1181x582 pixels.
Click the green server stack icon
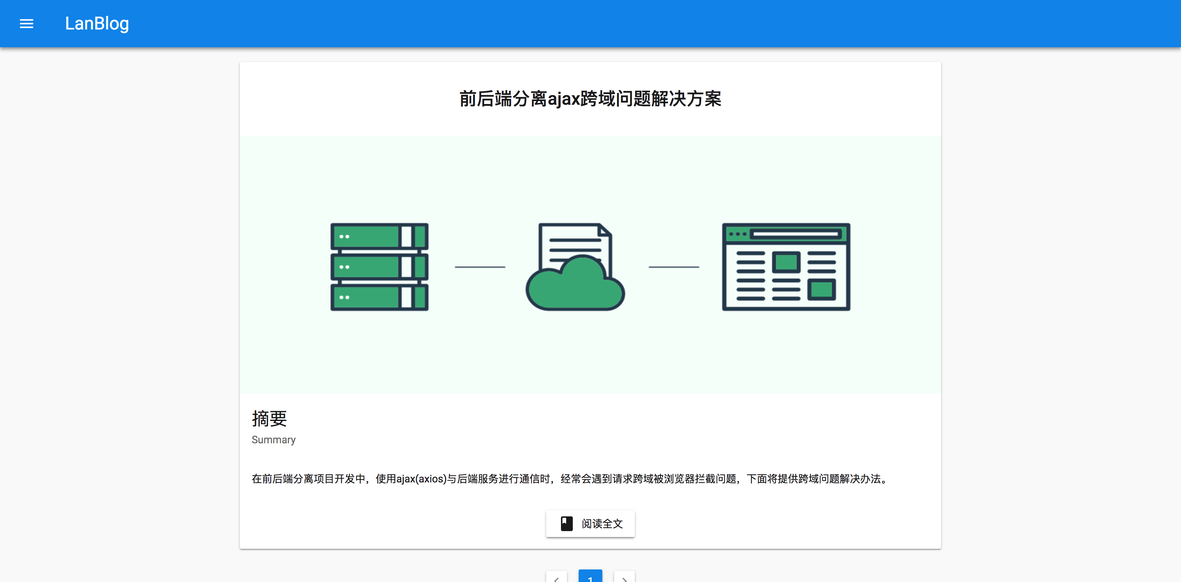coord(379,267)
